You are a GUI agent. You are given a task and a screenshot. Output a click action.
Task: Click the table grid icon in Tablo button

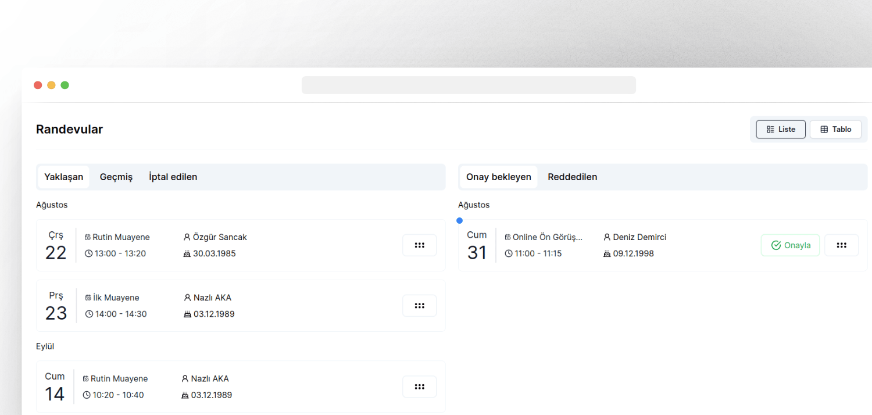pyautogui.click(x=824, y=130)
